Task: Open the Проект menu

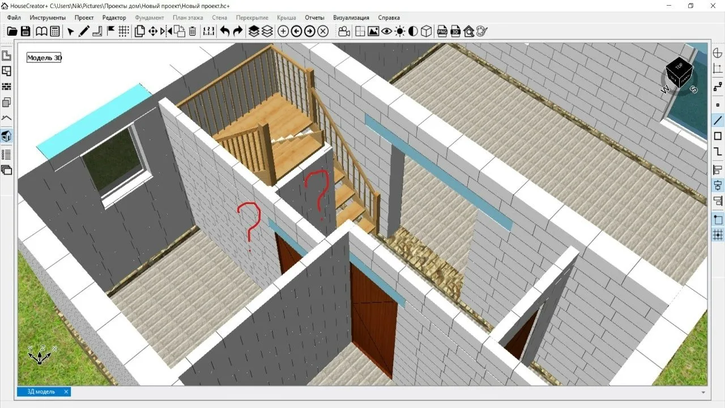Action: (84, 18)
